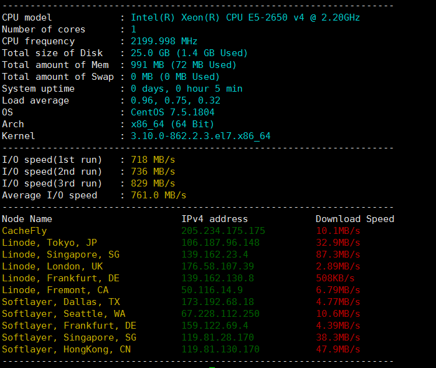Click the CentOS 7.5.1804 OS text
The image size is (436, 368).
(172, 112)
